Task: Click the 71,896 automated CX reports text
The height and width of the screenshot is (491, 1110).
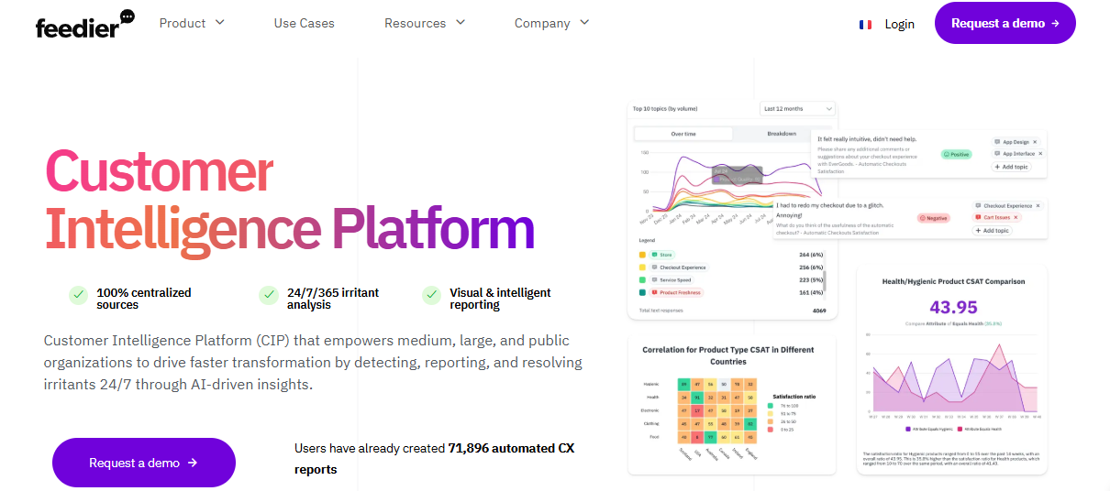Action: [434, 458]
